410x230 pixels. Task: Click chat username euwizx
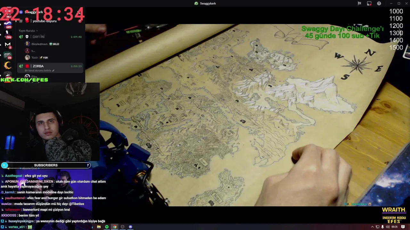click(x=7, y=204)
